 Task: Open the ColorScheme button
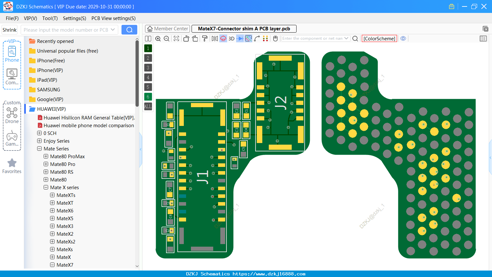pos(379,38)
